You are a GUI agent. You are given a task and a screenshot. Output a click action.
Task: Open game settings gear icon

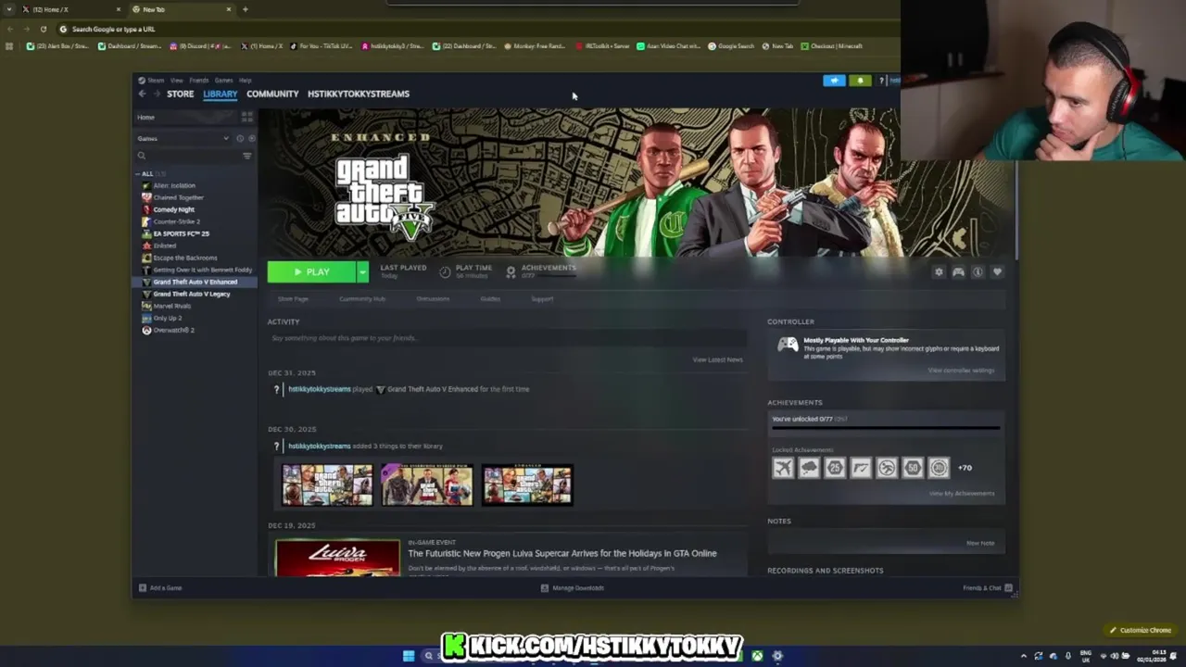pyautogui.click(x=939, y=271)
